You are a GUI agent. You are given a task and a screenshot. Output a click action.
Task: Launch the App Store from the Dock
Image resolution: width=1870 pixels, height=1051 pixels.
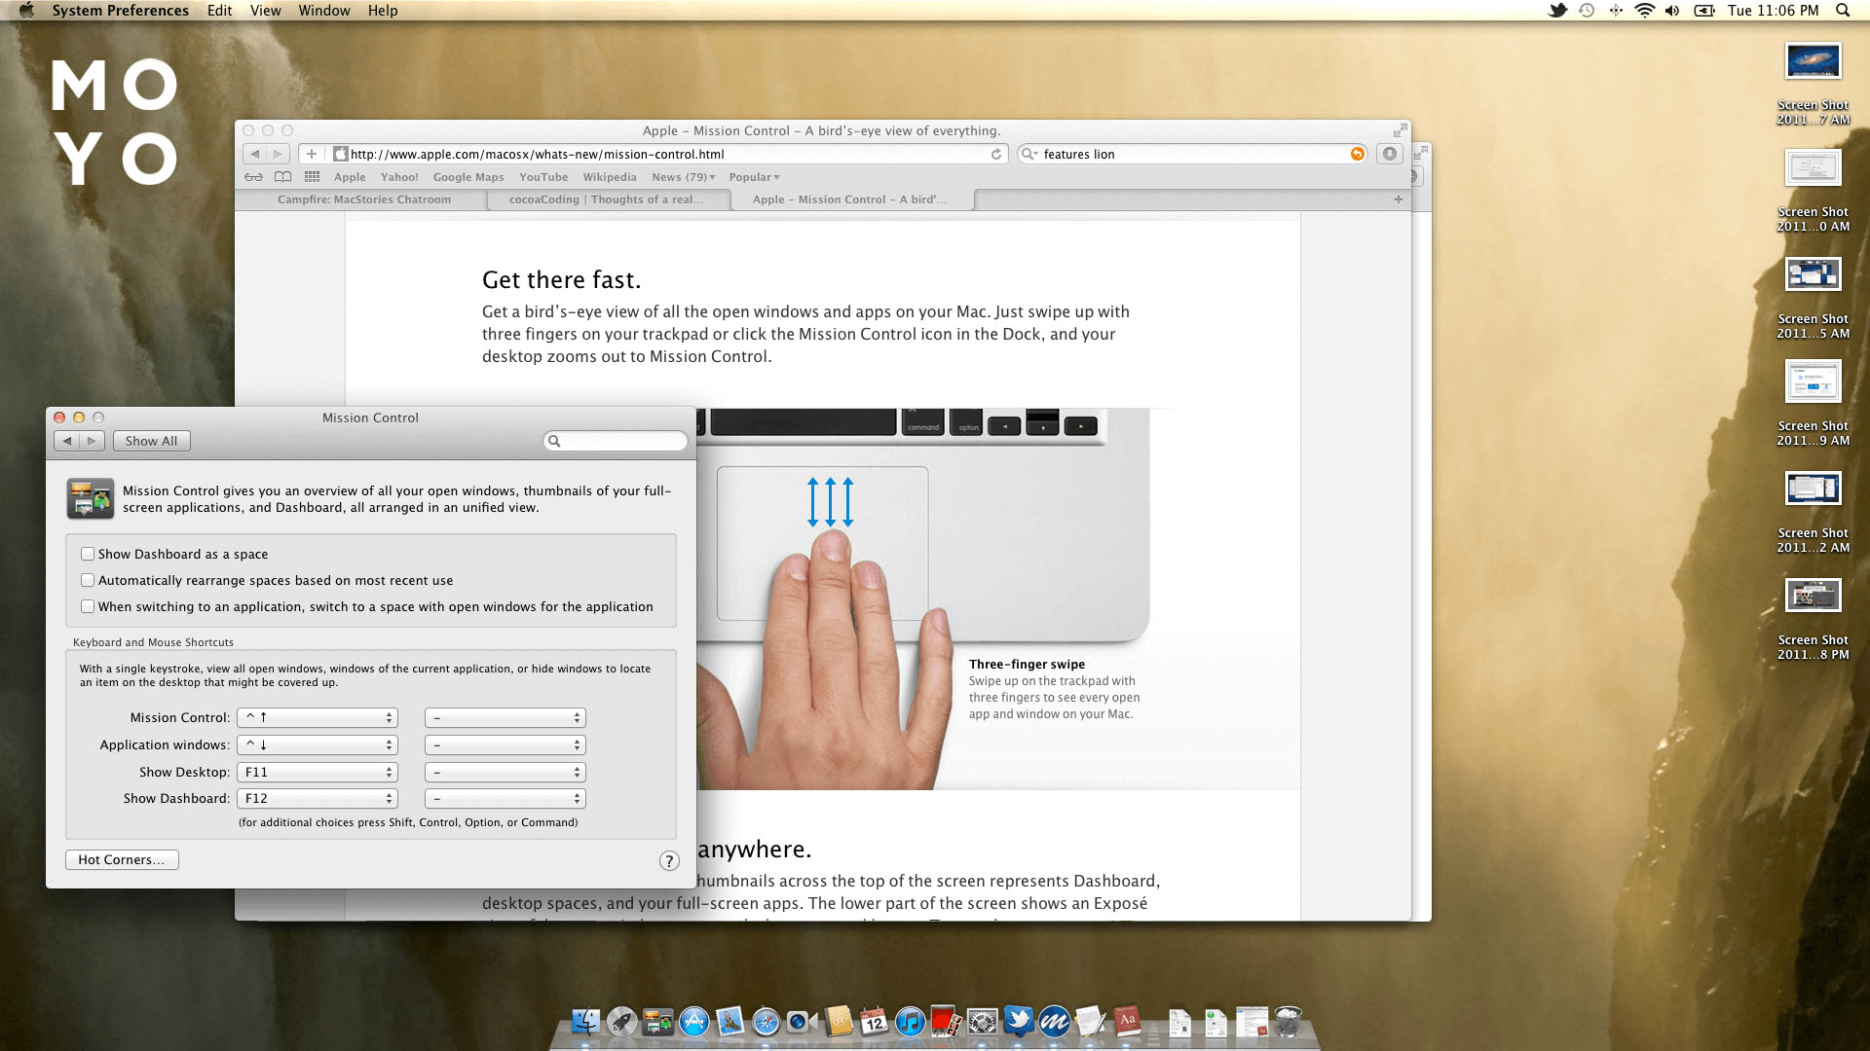(x=694, y=1022)
